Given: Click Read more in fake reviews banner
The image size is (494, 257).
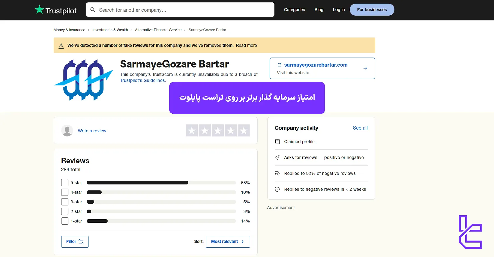Looking at the screenshot, I should 246,45.
